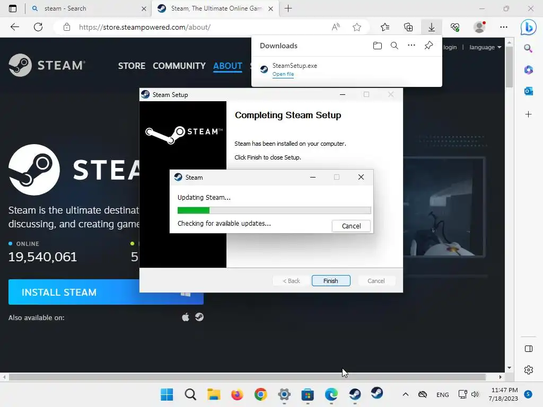The width and height of the screenshot is (543, 407).
Task: Open ABOUT in Steam navigation
Action: click(x=227, y=66)
